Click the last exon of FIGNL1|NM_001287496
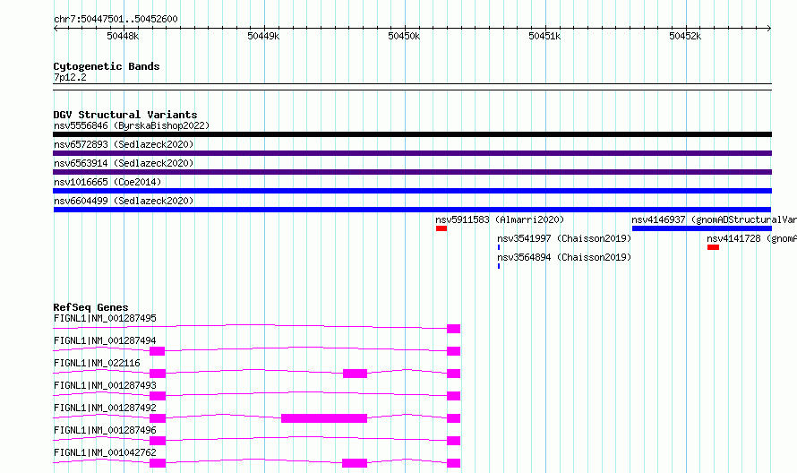 click(x=453, y=441)
